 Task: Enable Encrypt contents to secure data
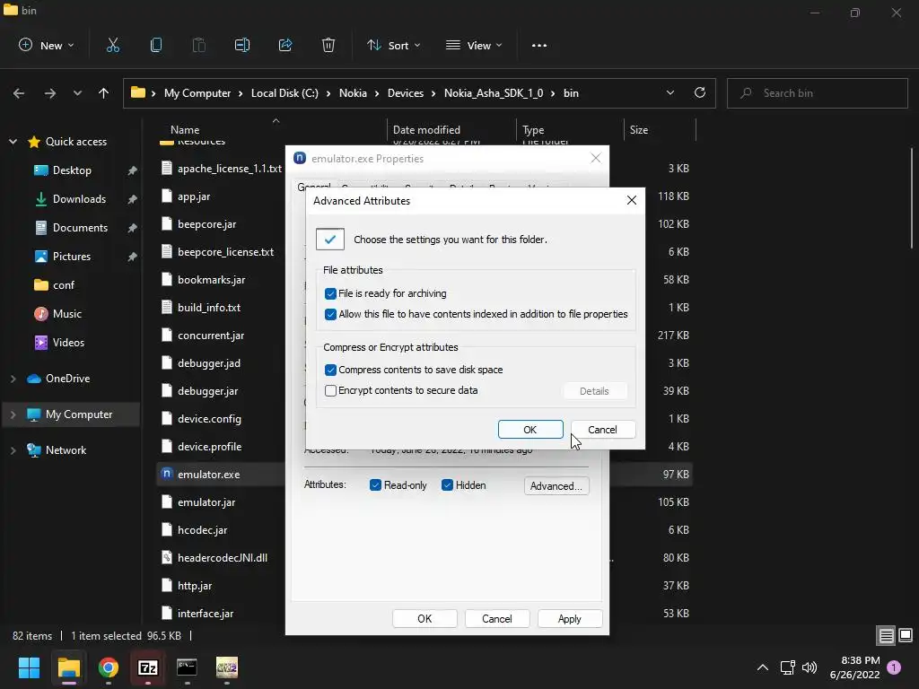click(330, 390)
